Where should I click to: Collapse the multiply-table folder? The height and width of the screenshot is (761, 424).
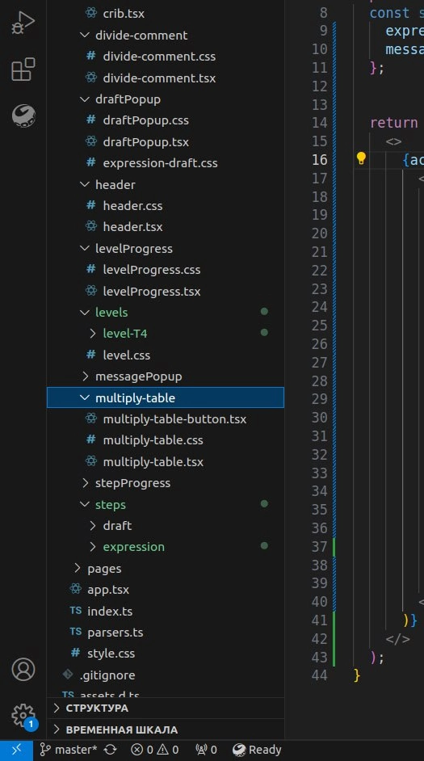coord(165,398)
